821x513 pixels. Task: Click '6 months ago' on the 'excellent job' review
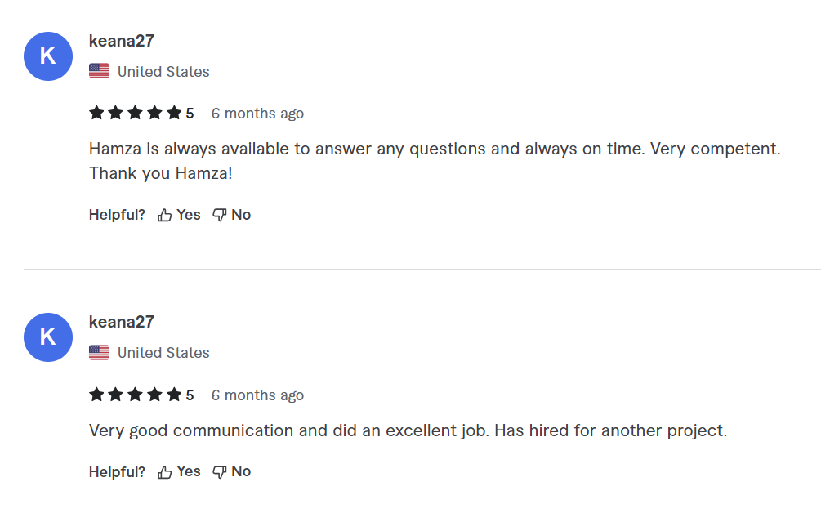257,395
